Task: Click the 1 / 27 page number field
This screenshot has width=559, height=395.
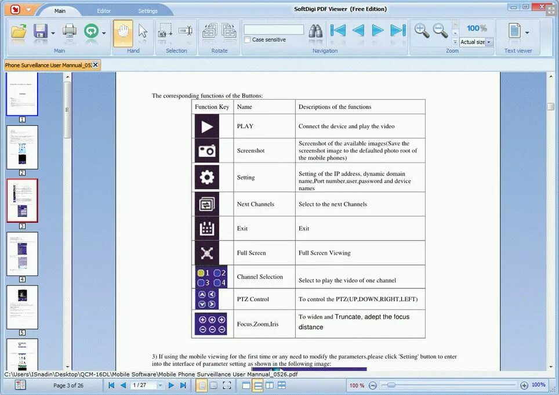Action: pos(143,385)
